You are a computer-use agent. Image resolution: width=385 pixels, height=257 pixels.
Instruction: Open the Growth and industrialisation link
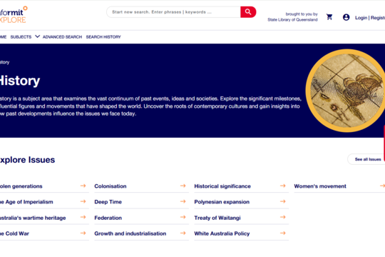130,233
